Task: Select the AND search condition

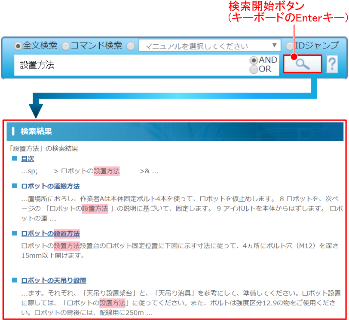Action: (254, 60)
